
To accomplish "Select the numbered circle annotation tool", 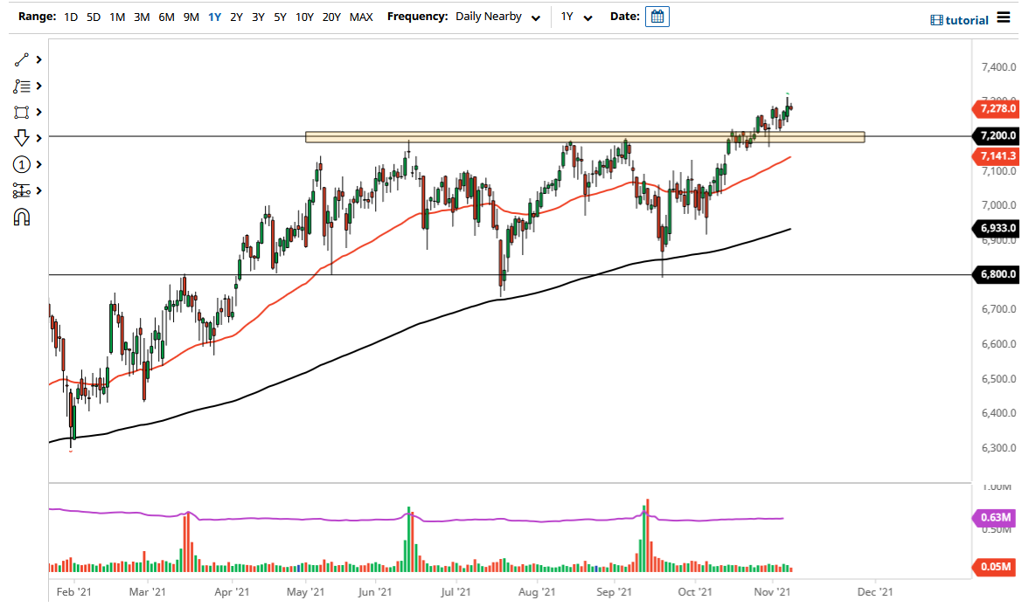I will (x=22, y=164).
